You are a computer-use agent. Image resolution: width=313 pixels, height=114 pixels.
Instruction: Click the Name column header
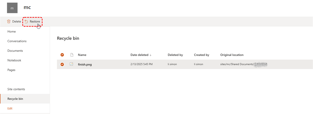pos(82,55)
